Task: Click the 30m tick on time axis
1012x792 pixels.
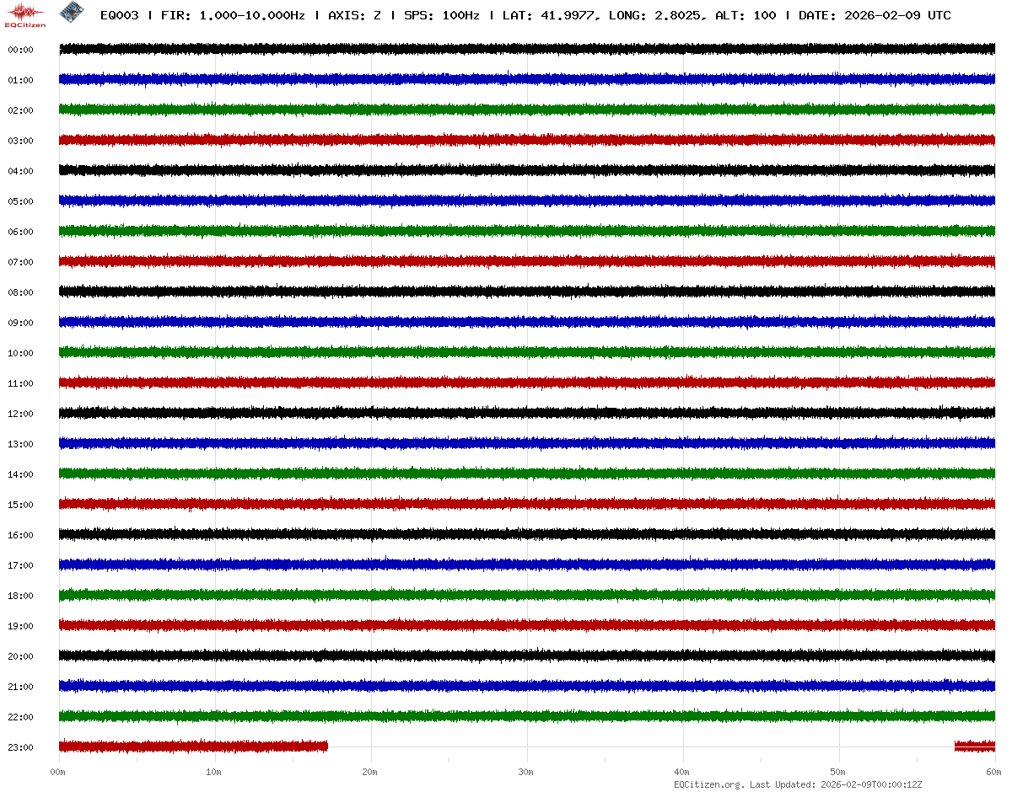Action: point(526,772)
